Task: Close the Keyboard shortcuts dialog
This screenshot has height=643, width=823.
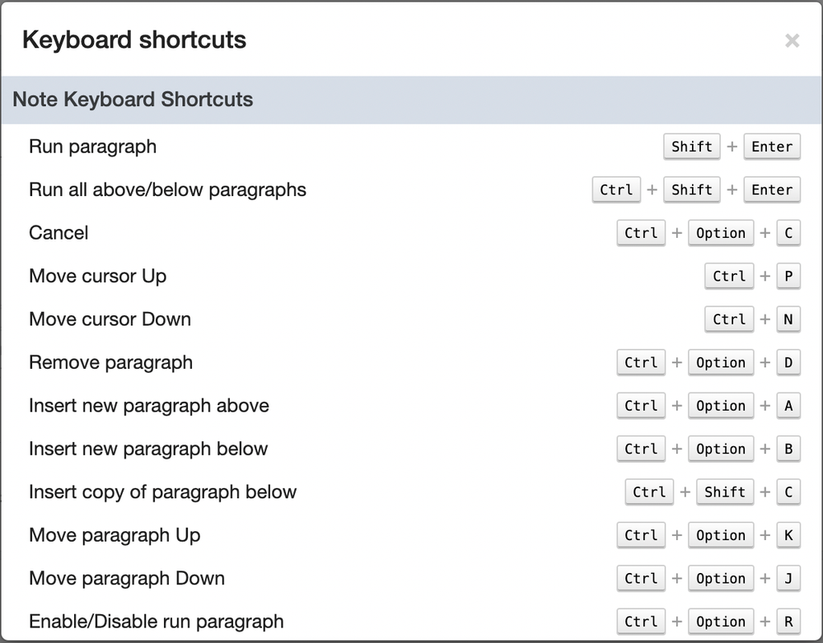Action: tap(792, 40)
